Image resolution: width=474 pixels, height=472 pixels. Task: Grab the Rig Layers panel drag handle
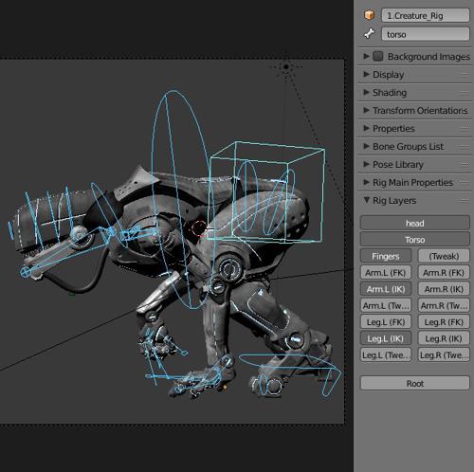pyautogui.click(x=465, y=201)
